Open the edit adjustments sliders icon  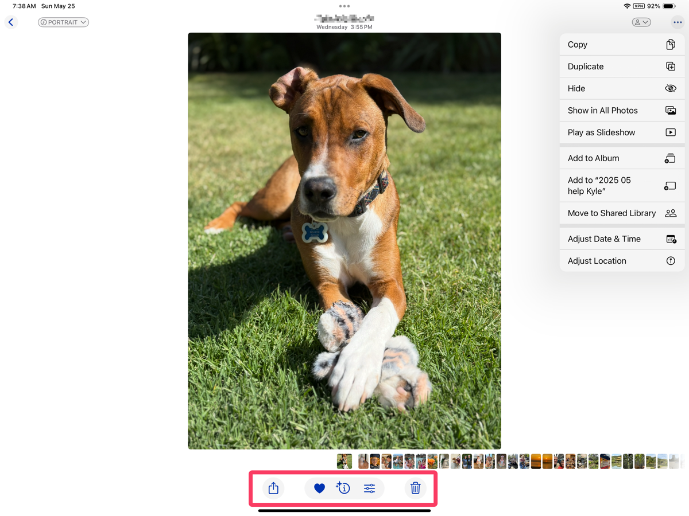click(369, 488)
